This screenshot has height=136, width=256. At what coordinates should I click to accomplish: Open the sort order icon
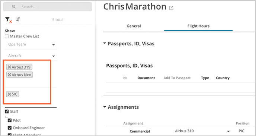click(18, 20)
